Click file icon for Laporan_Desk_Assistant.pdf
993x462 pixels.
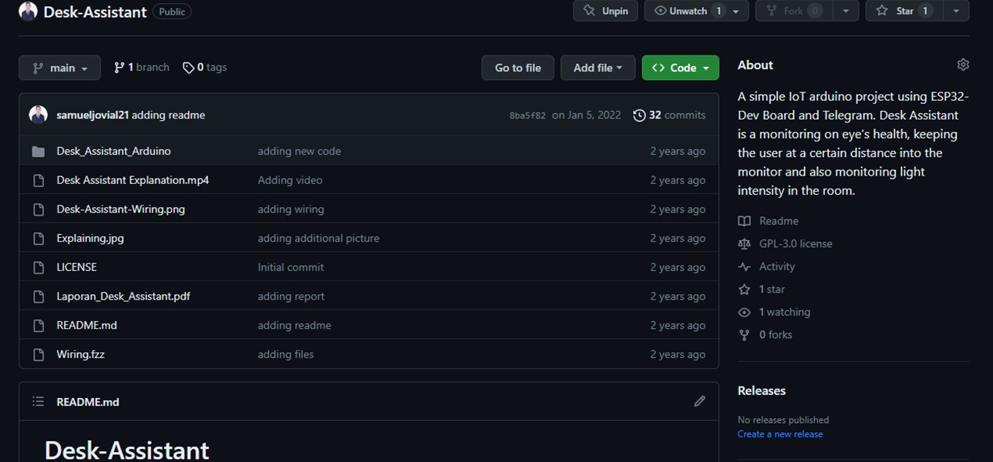pos(39,296)
